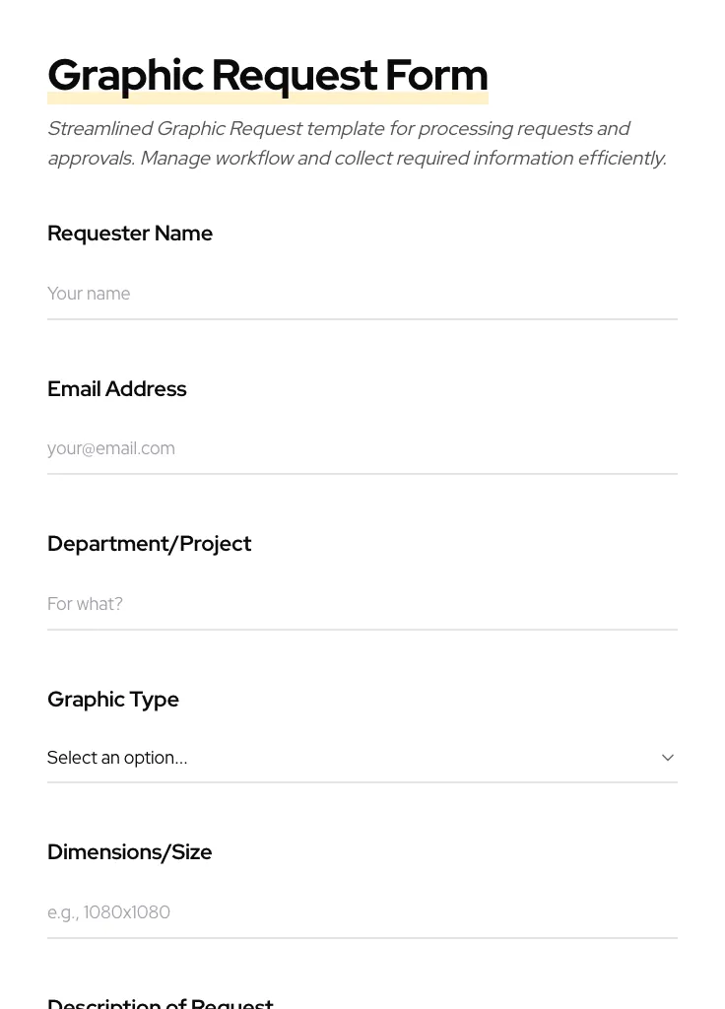Screen dimensions: 725x1009
Task: Click the "Email Address" label
Action: (117, 389)
